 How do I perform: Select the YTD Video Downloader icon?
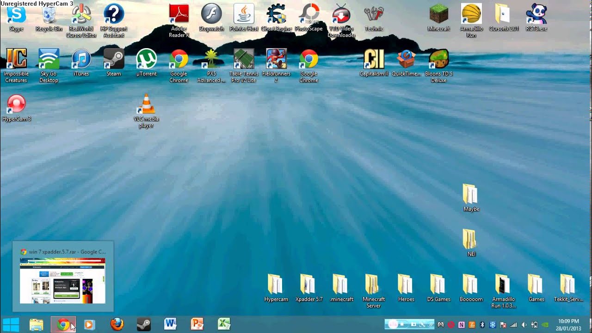point(341,21)
